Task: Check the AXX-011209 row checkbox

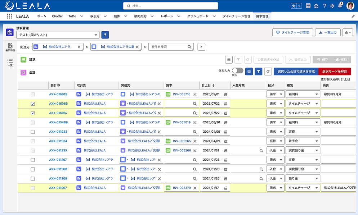Action: (x=33, y=179)
